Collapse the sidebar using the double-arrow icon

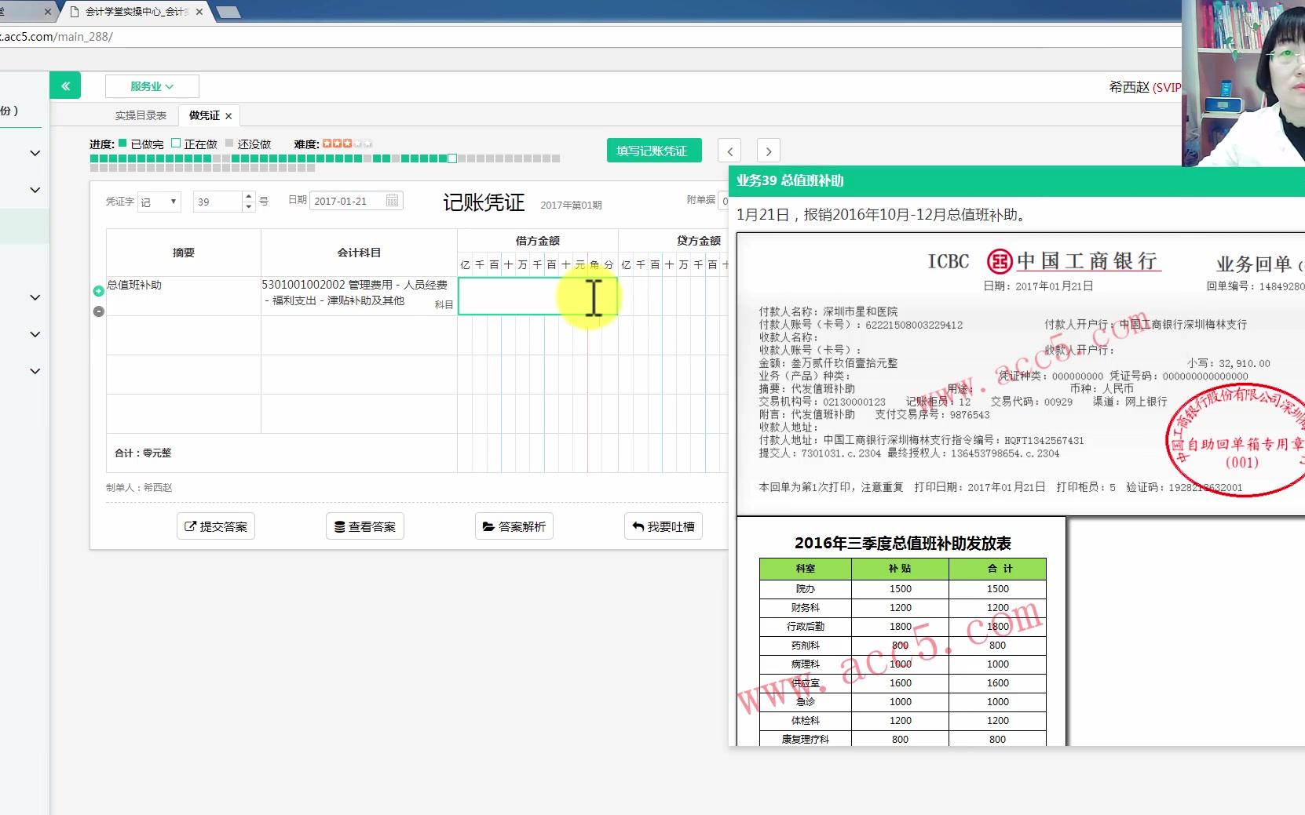65,85
